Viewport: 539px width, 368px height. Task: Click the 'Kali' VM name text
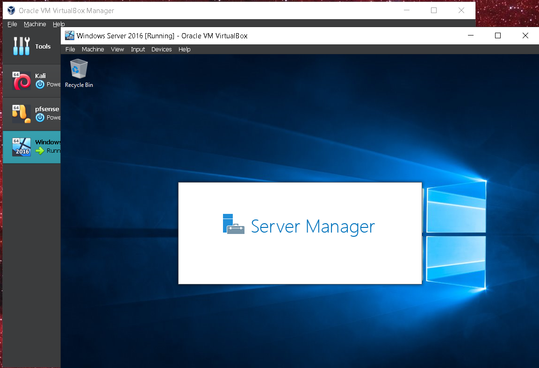[40, 76]
